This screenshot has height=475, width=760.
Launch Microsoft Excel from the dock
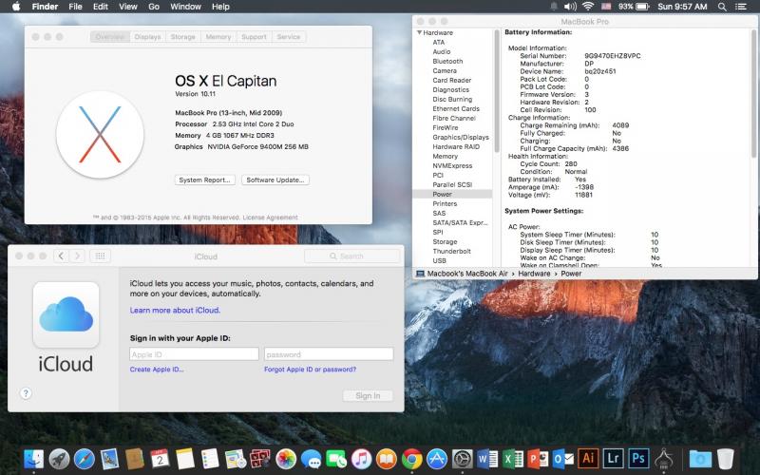coord(513,458)
